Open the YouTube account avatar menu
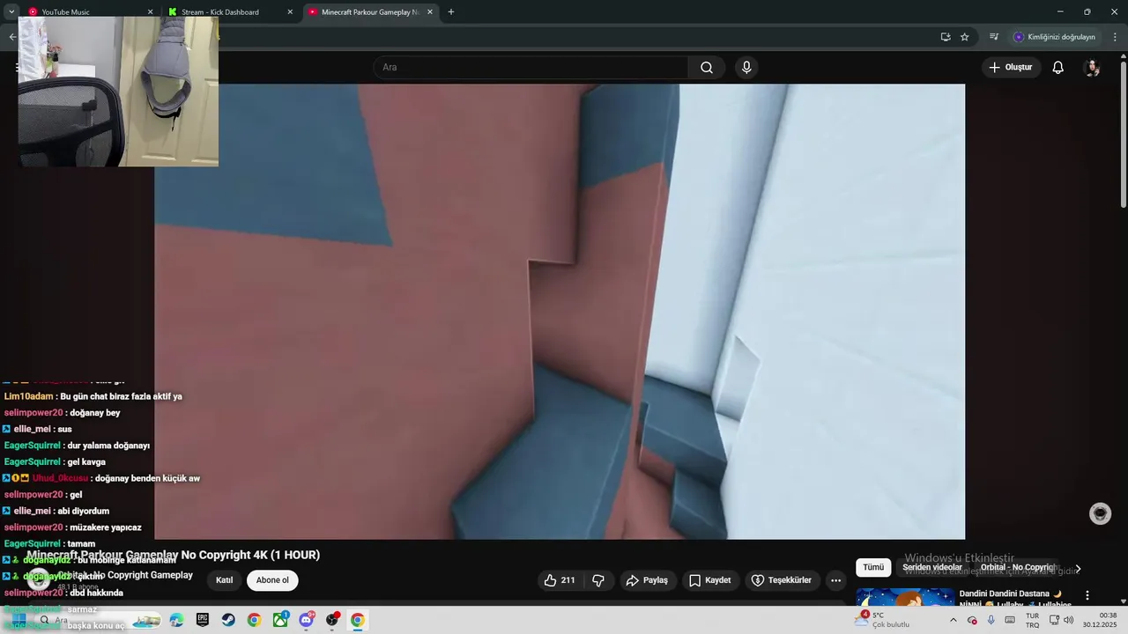This screenshot has width=1128, height=634. click(1092, 68)
